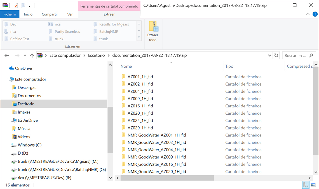This screenshot has width=319, height=189.
Task: Open recent locations dropdown arrow
Action: point(25,55)
